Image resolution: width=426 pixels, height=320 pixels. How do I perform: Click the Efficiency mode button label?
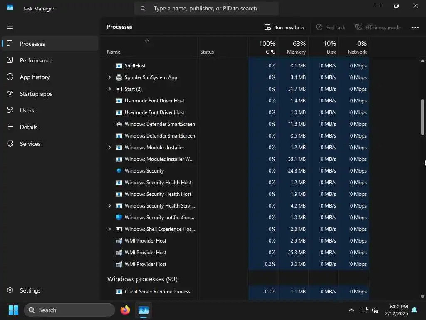(383, 27)
